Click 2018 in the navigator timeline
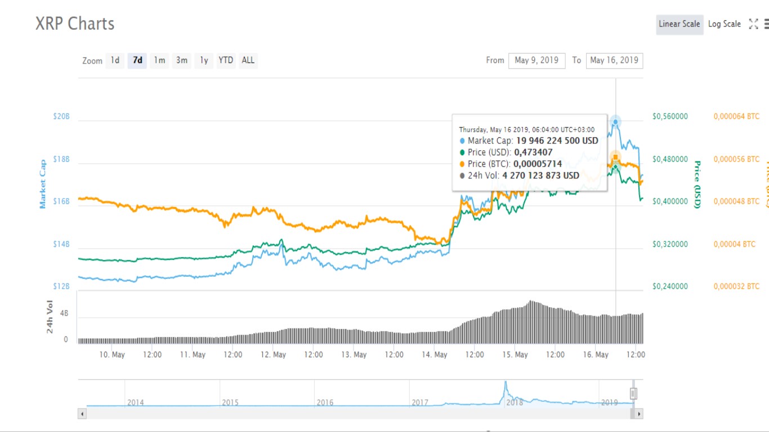The height and width of the screenshot is (432, 769). pyautogui.click(x=515, y=402)
